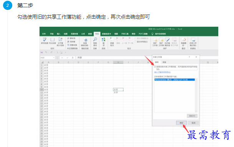Click the select-all corner of the sheet
The image size is (234, 147).
point(42,62)
